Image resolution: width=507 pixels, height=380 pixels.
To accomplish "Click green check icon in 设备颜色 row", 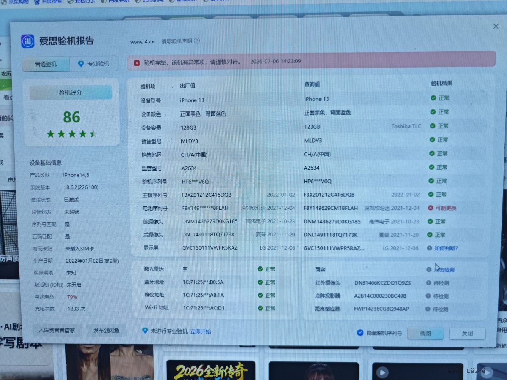I will click(433, 112).
